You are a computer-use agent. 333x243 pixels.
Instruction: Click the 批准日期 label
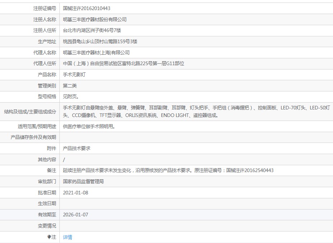[x=47, y=193]
